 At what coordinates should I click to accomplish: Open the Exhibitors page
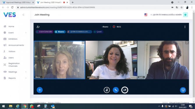(13, 39)
